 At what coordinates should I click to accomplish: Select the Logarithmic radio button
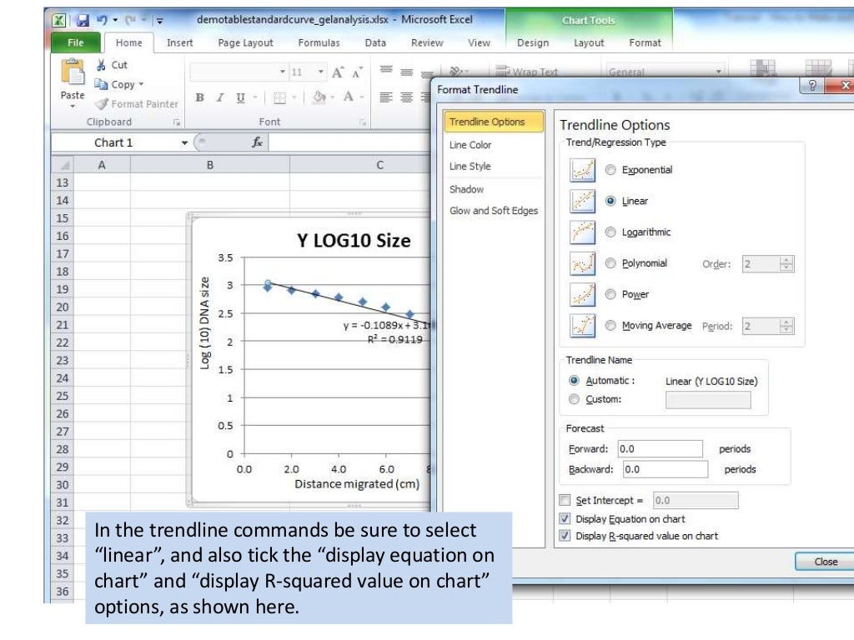click(x=610, y=232)
